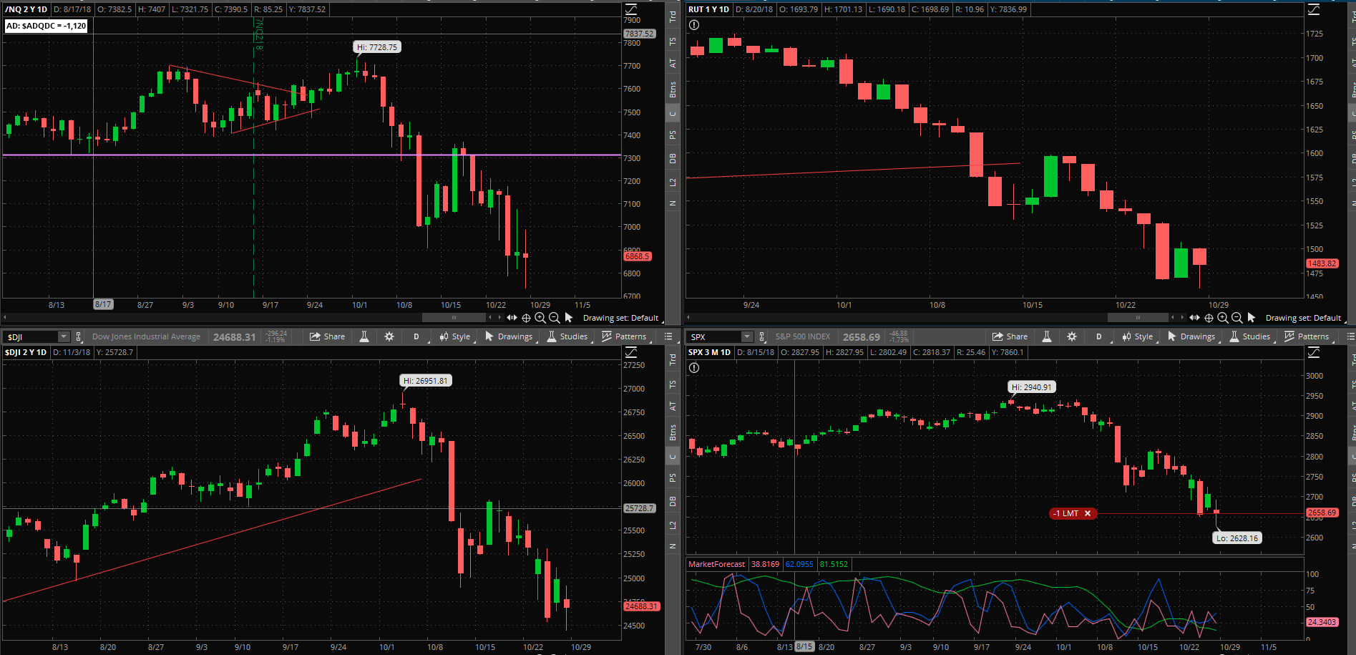Cancel the -1 LMT order with X
The width and height of the screenshot is (1356, 655).
[1088, 513]
